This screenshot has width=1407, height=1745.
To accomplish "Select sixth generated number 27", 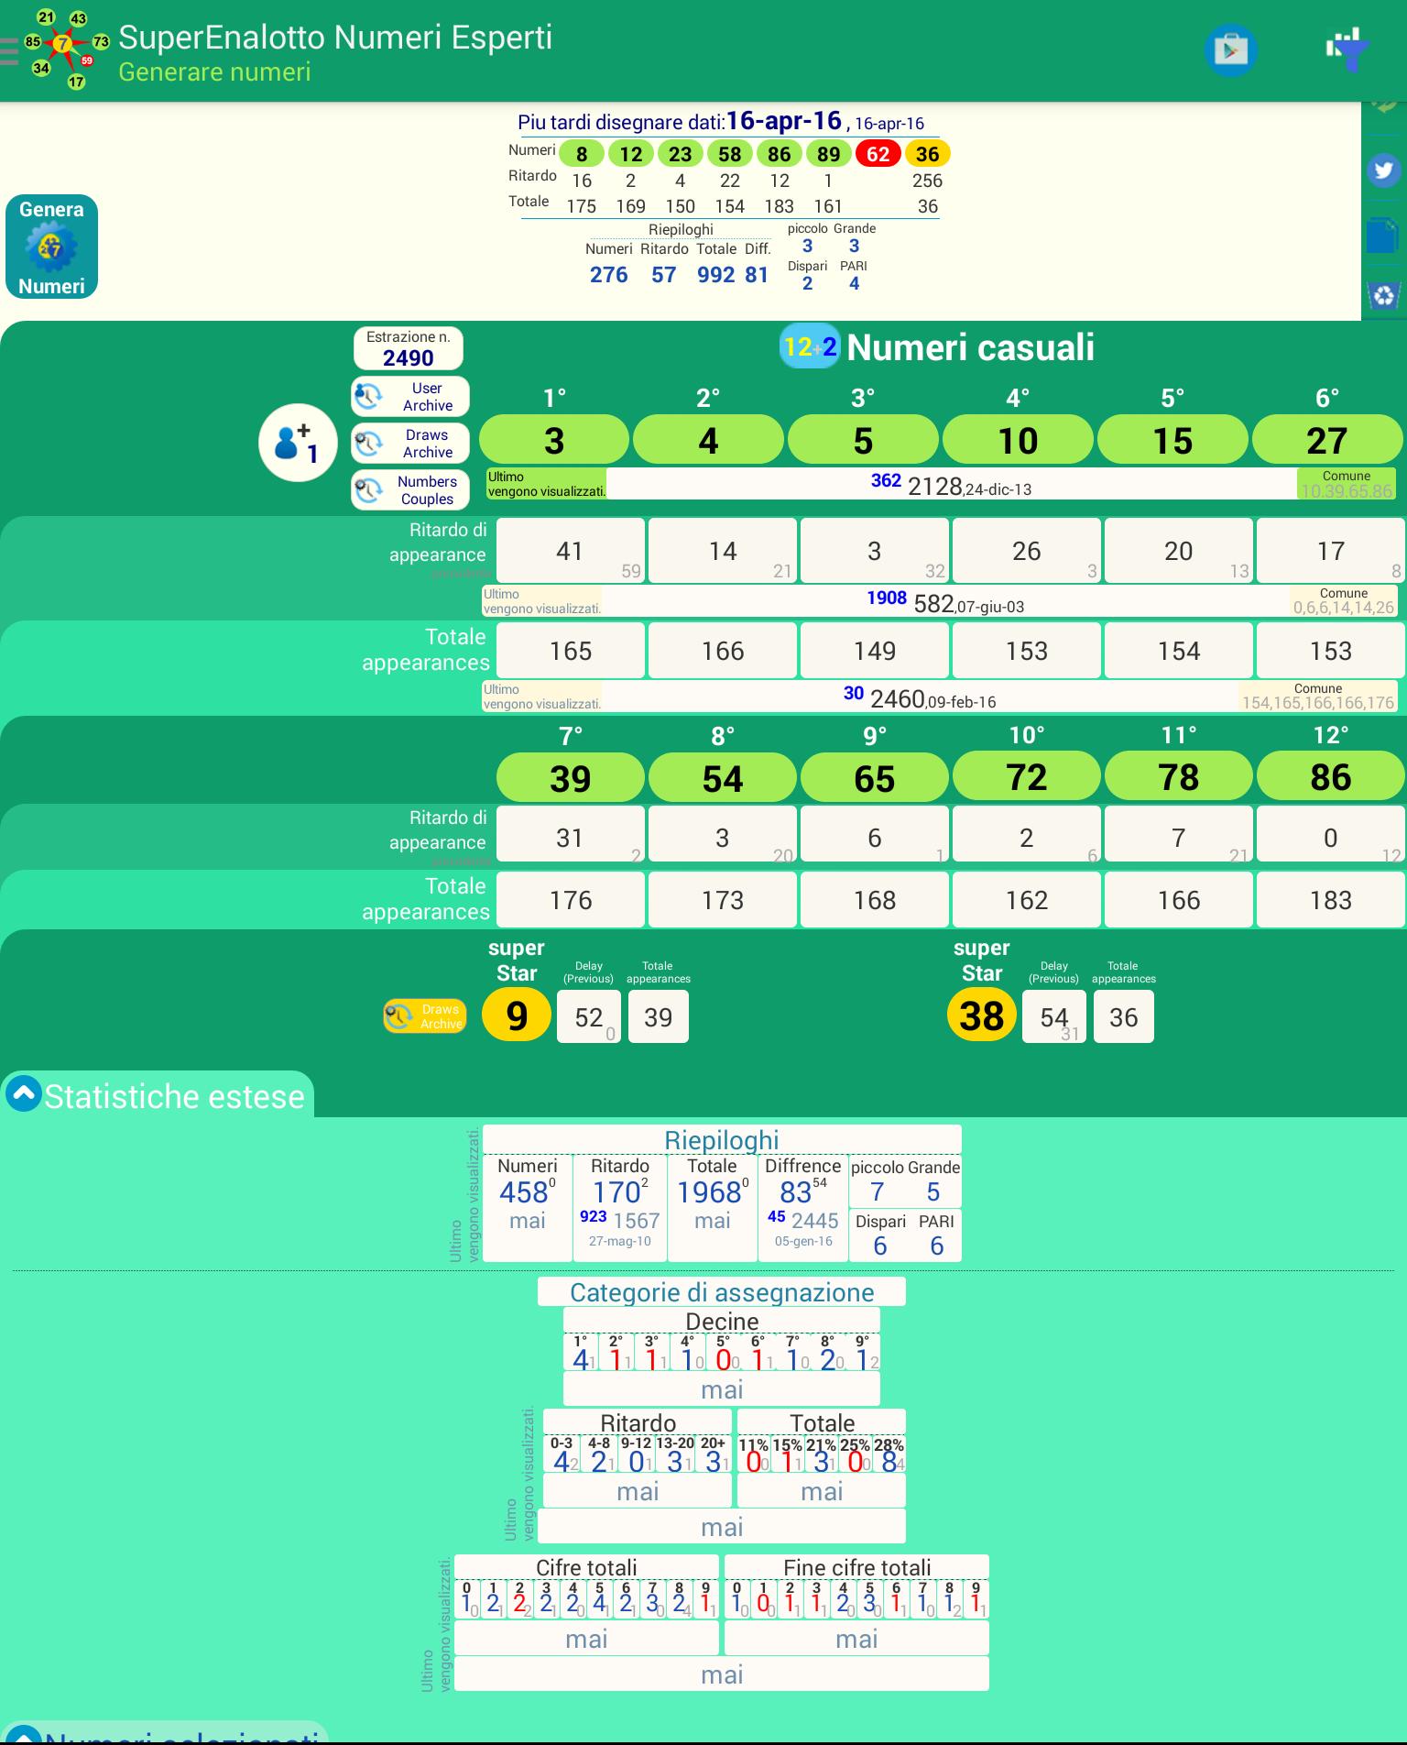I will (1327, 440).
